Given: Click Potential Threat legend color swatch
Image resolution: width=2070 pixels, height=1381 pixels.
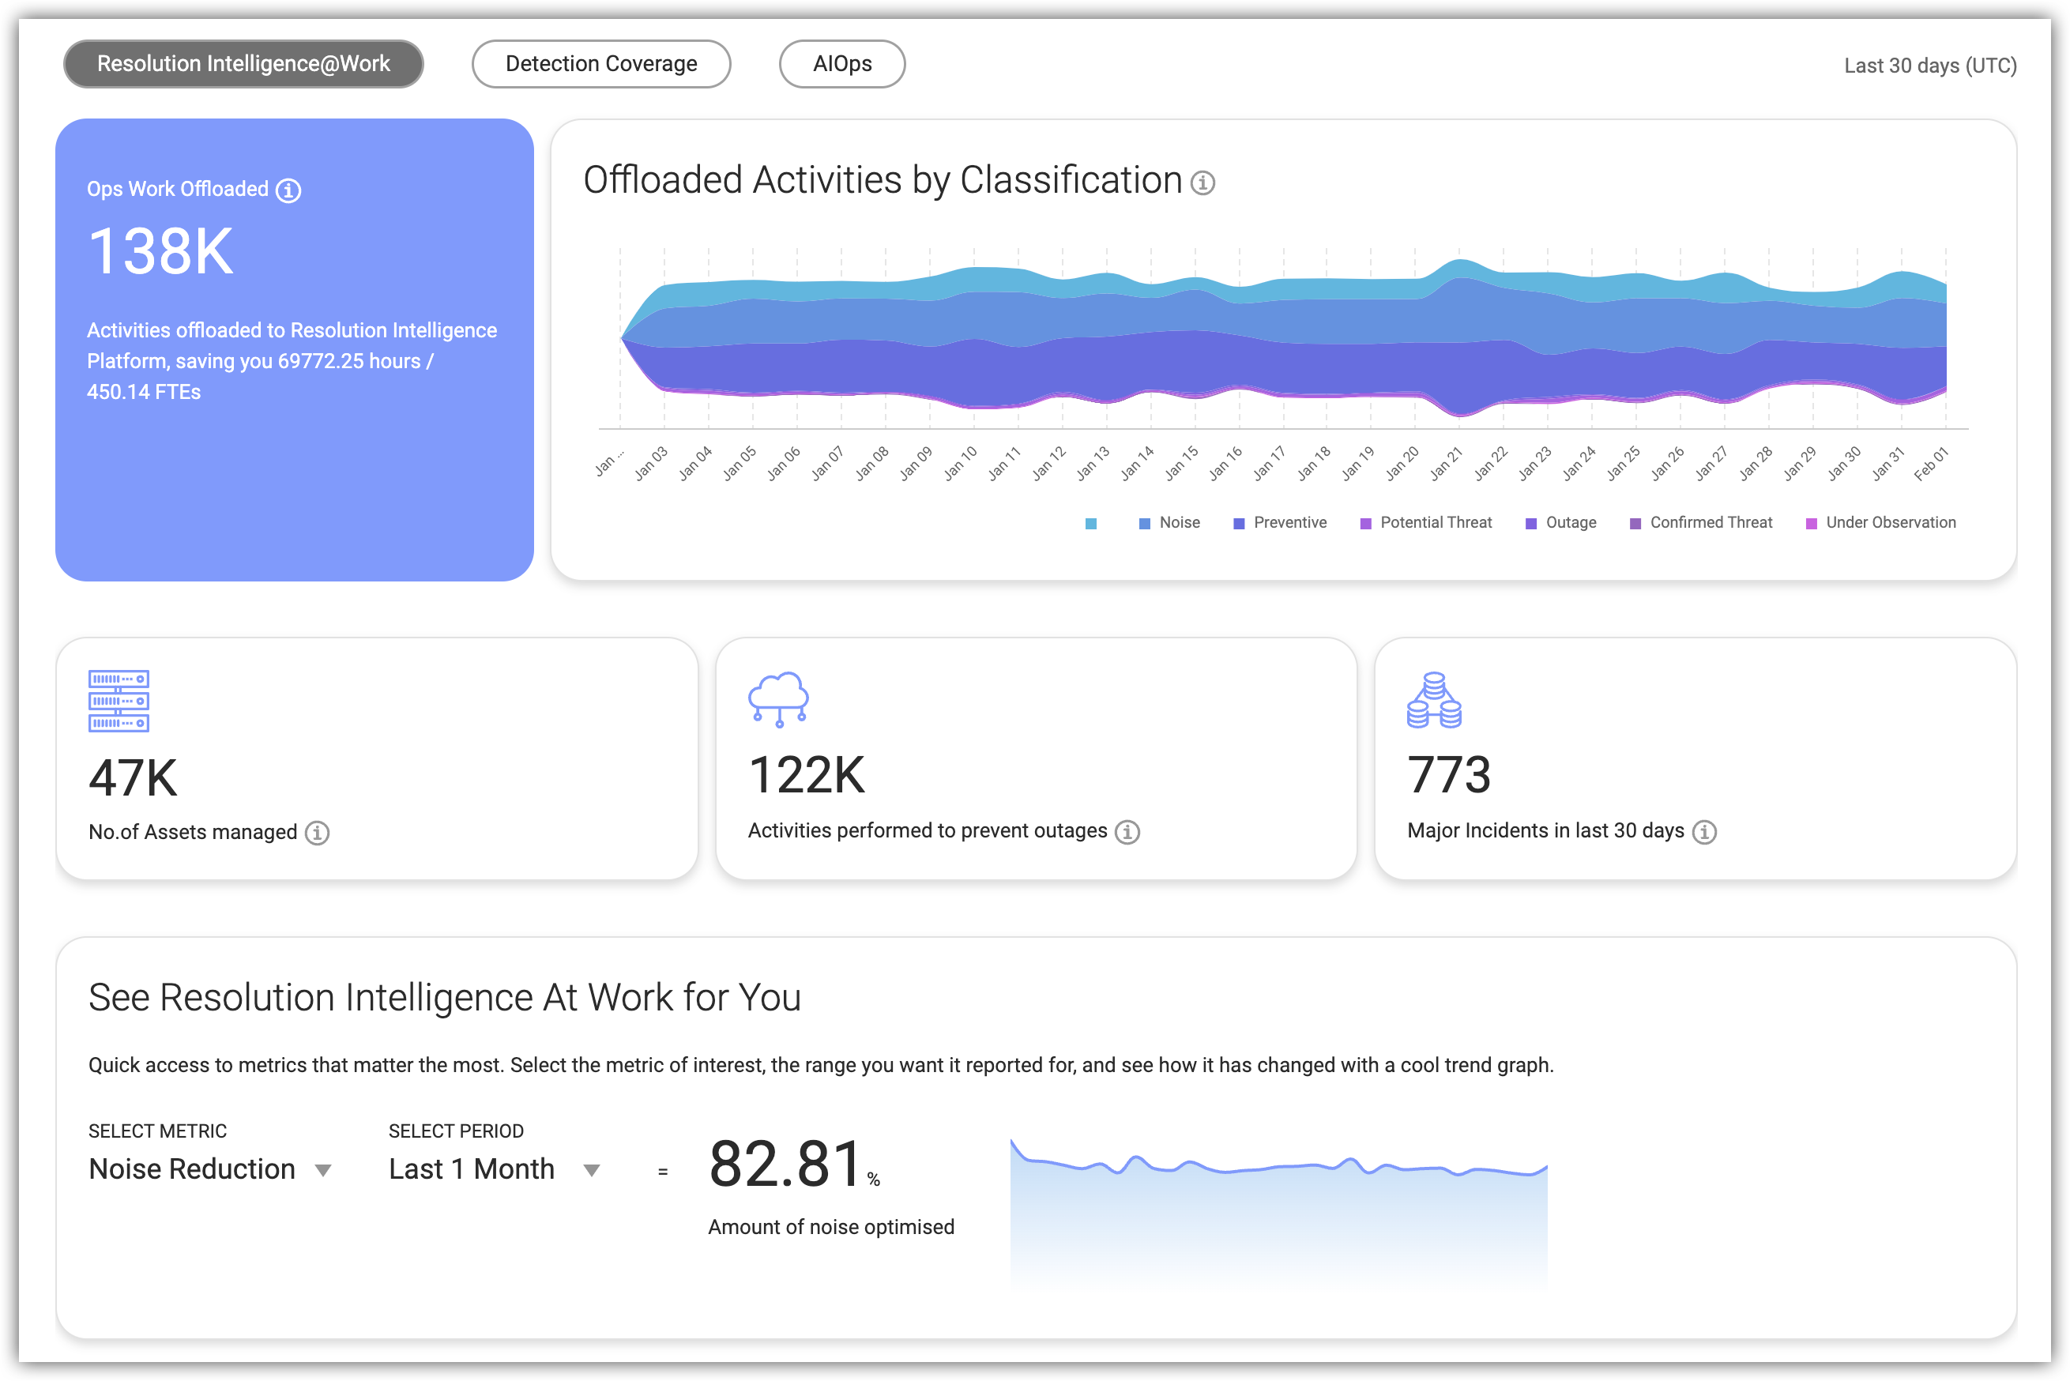Looking at the screenshot, I should (1365, 524).
